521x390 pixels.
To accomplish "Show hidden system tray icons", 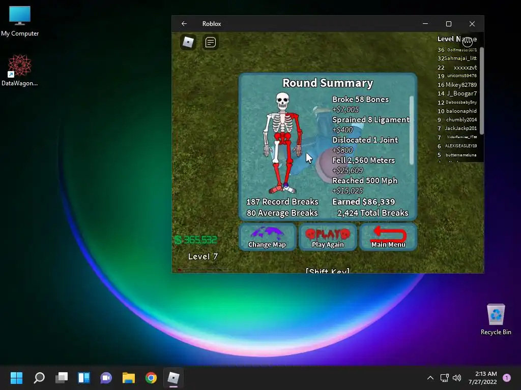I will tap(430, 378).
